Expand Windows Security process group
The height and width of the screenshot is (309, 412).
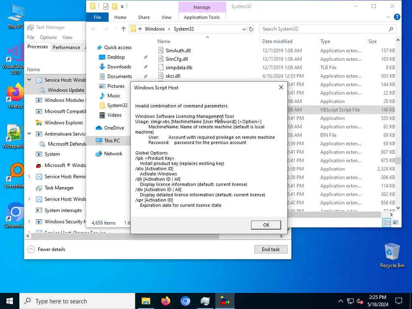point(29,222)
